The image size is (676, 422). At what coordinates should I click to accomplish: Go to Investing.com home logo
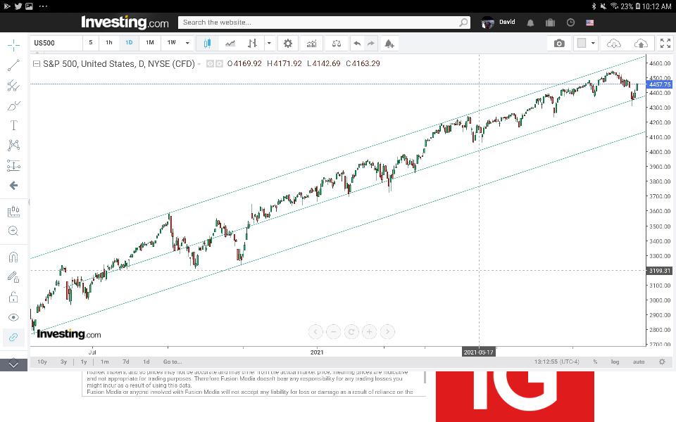(x=125, y=23)
